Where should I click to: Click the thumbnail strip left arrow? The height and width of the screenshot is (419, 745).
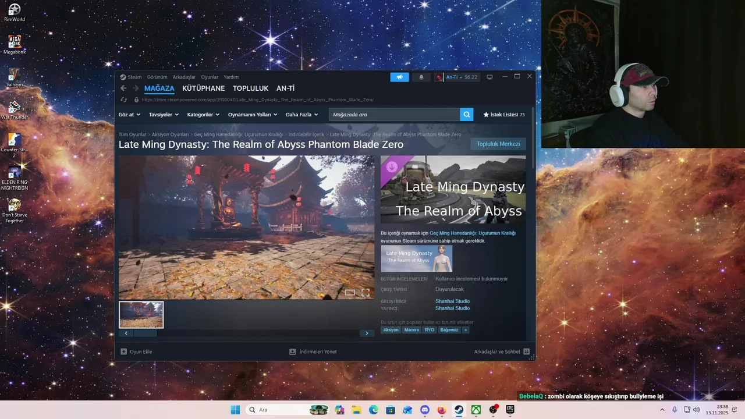tap(126, 333)
